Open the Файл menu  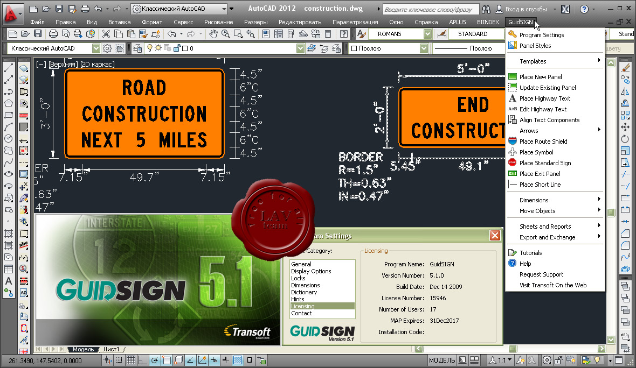pyautogui.click(x=37, y=22)
